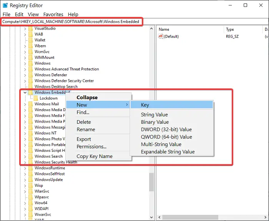The width and height of the screenshot is (269, 221).
Task: Choose Multi-String Value in the submenu
Action: click(x=171, y=144)
